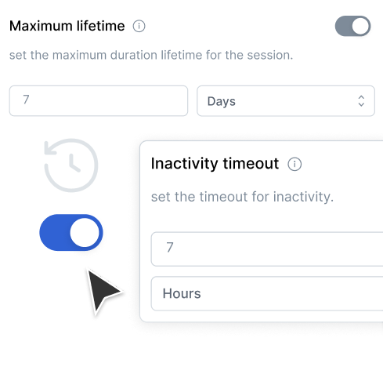This screenshot has height=374, width=383.
Task: Open the Days unit dropdown
Action: 286,101
